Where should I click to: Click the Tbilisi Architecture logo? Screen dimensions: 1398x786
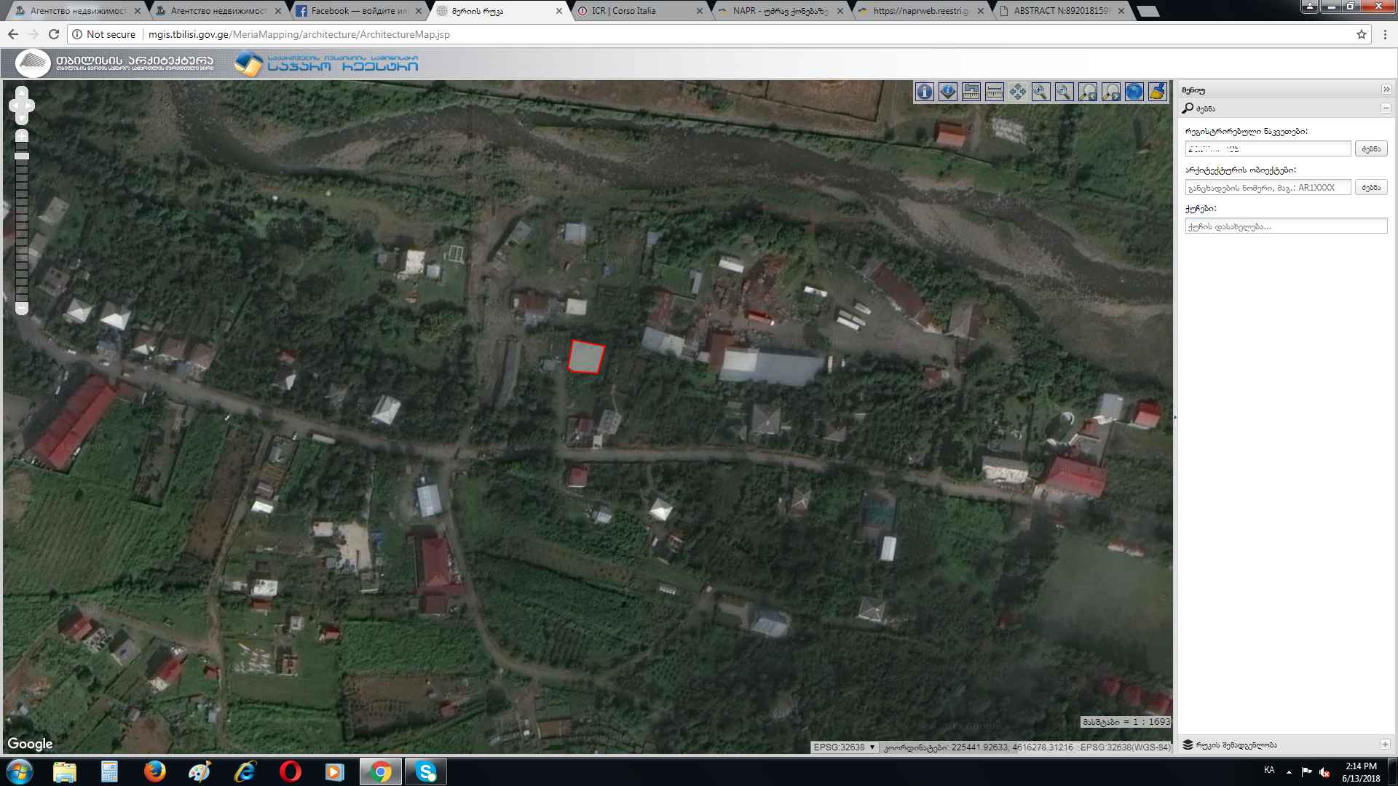[115, 63]
